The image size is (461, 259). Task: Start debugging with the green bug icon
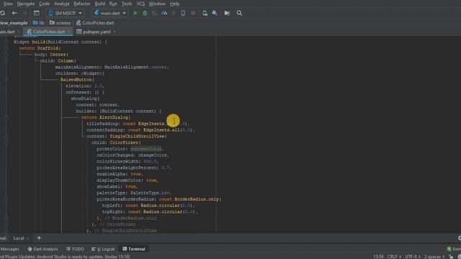coord(145,13)
